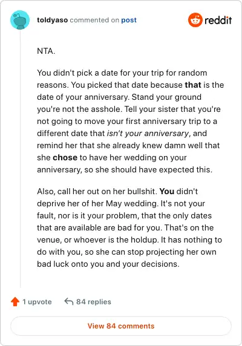242x346 pixels.
Task: Click the bold "You" in the second paragraph
Action: (167, 191)
